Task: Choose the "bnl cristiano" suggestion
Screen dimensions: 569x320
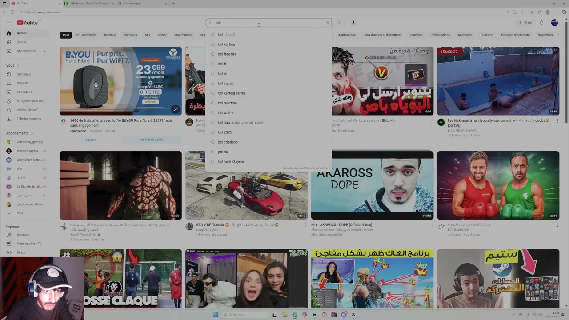Action: (x=268, y=142)
